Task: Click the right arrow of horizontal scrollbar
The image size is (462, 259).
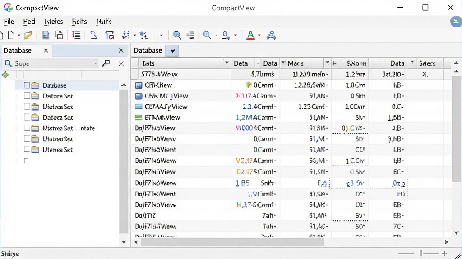Action: pyautogui.click(x=447, y=242)
